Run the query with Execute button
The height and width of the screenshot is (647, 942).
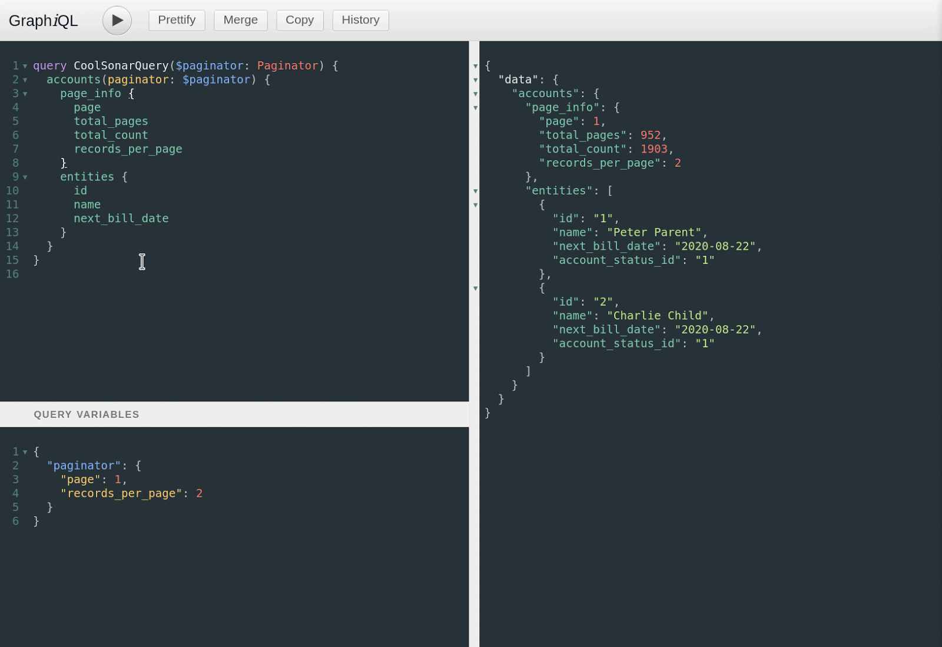click(x=117, y=21)
